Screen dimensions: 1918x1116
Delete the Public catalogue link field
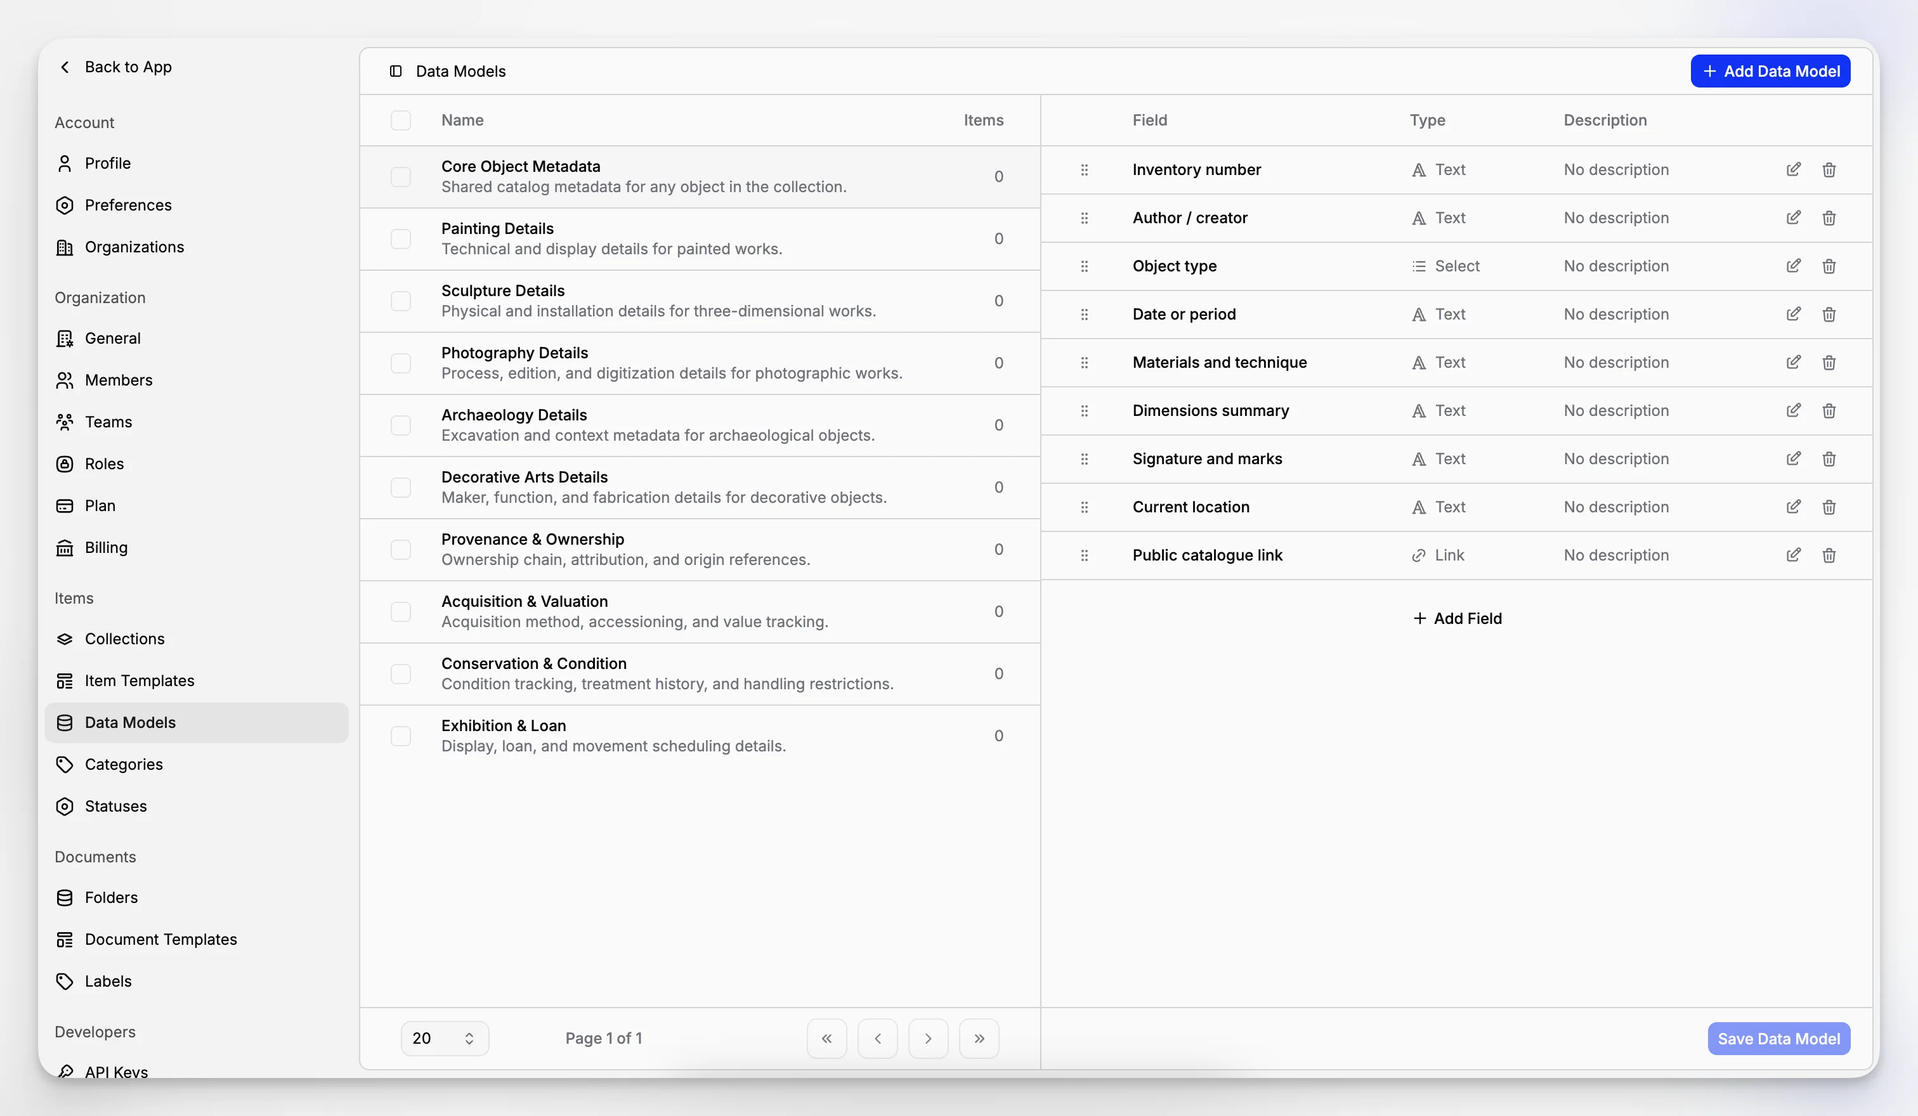pyautogui.click(x=1829, y=555)
